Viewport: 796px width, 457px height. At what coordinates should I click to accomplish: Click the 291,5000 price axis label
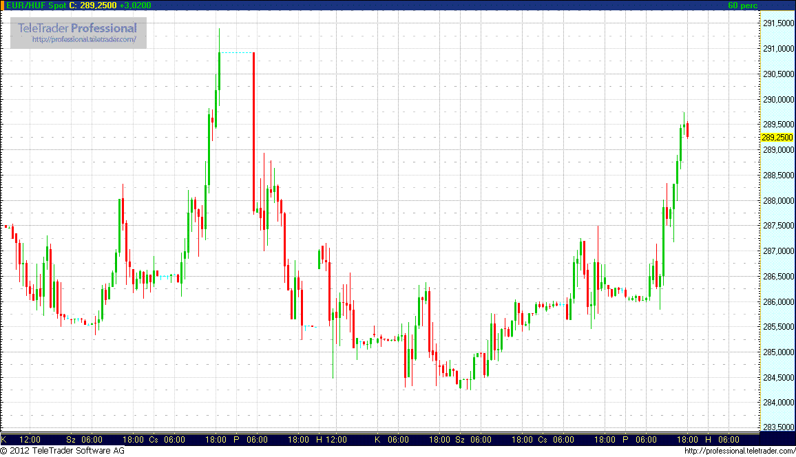coord(778,23)
